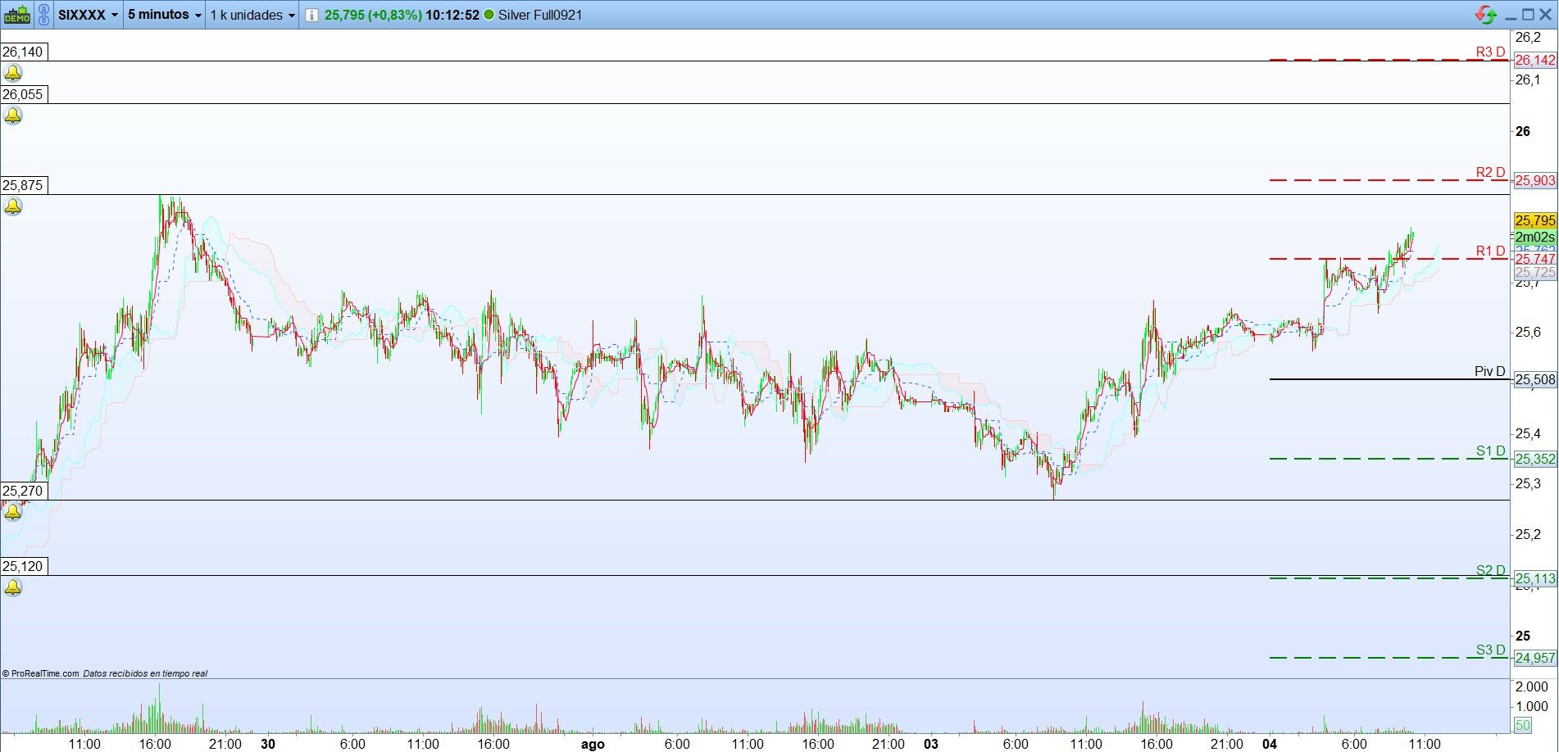Click the '03' date marker on time axis
The height and width of the screenshot is (752, 1559).
(930, 744)
